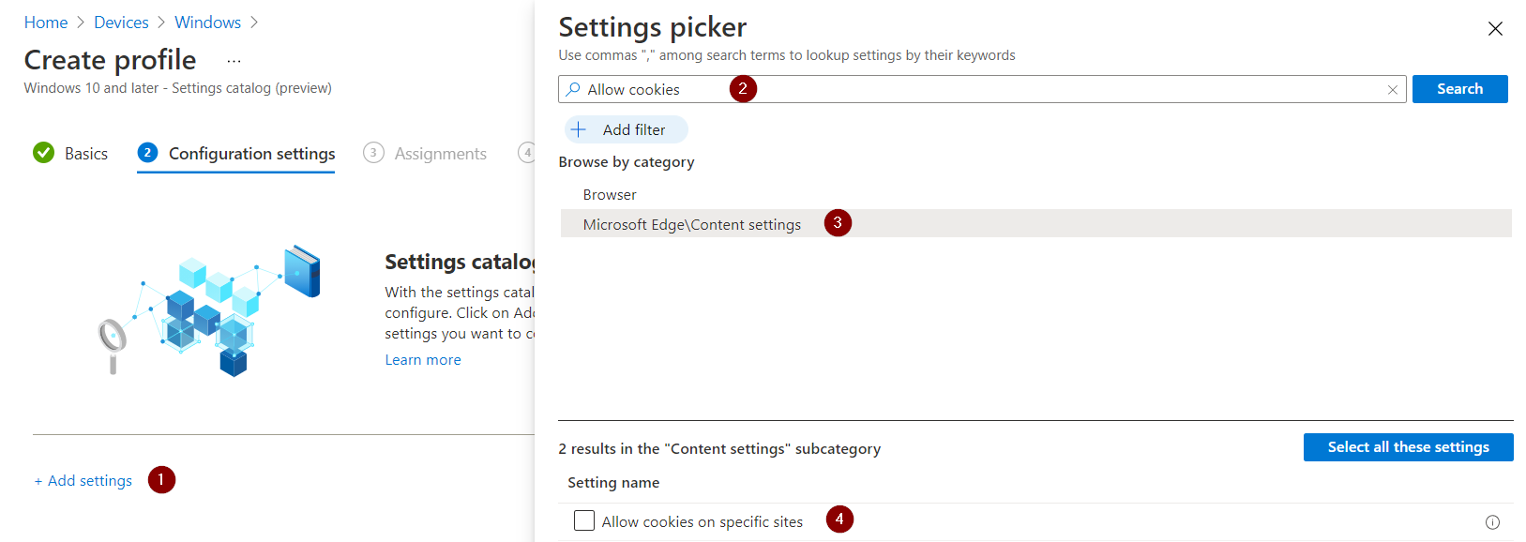Click the plus icon on Add filter
The width and height of the screenshot is (1526, 542).
tap(579, 129)
